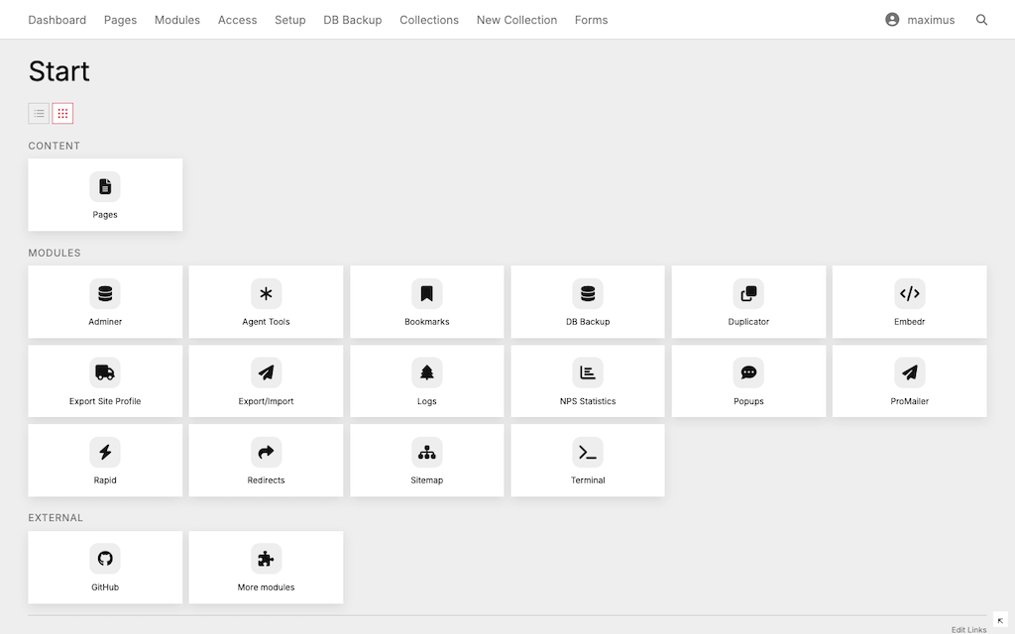Click the Edit Links link
Screen dimensions: 1015x634
tap(968, 629)
